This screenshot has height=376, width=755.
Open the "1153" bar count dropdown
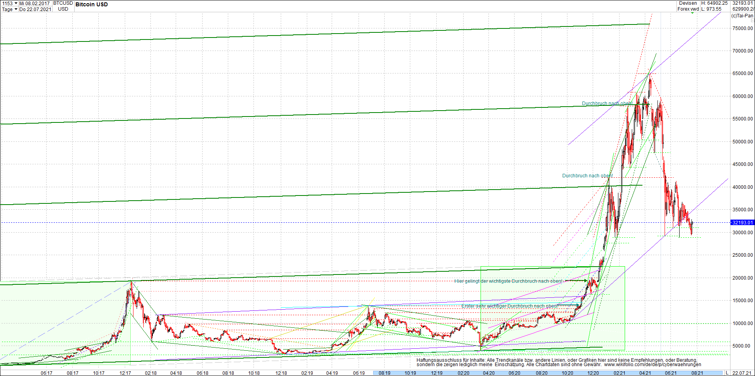click(x=15, y=3)
